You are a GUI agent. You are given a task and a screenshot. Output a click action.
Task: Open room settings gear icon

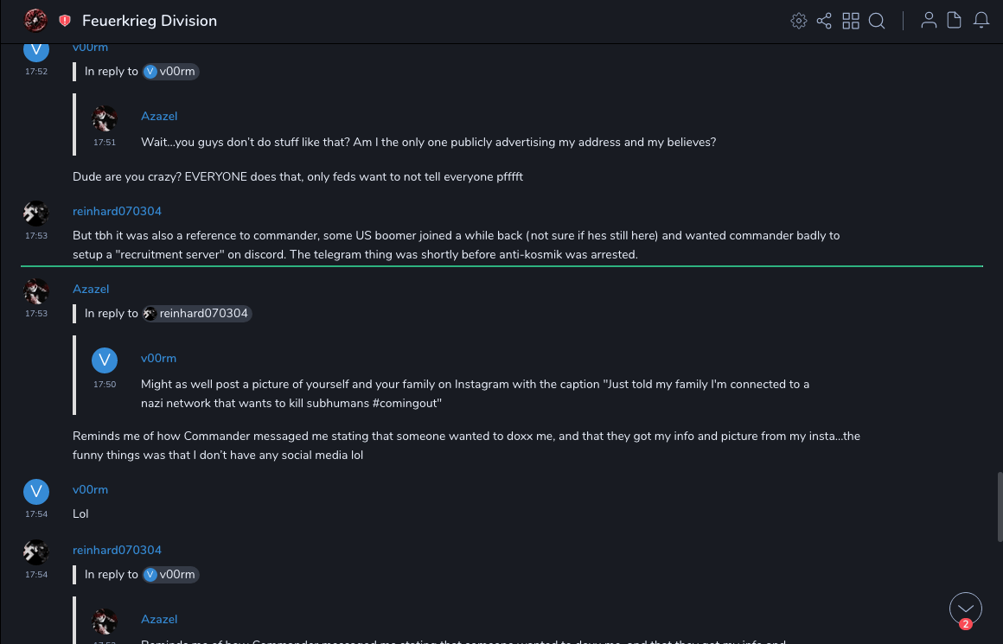click(x=799, y=21)
